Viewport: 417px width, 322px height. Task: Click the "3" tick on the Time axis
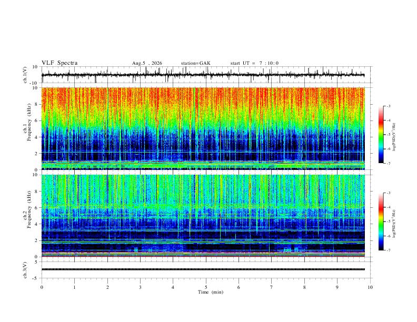click(140, 287)
